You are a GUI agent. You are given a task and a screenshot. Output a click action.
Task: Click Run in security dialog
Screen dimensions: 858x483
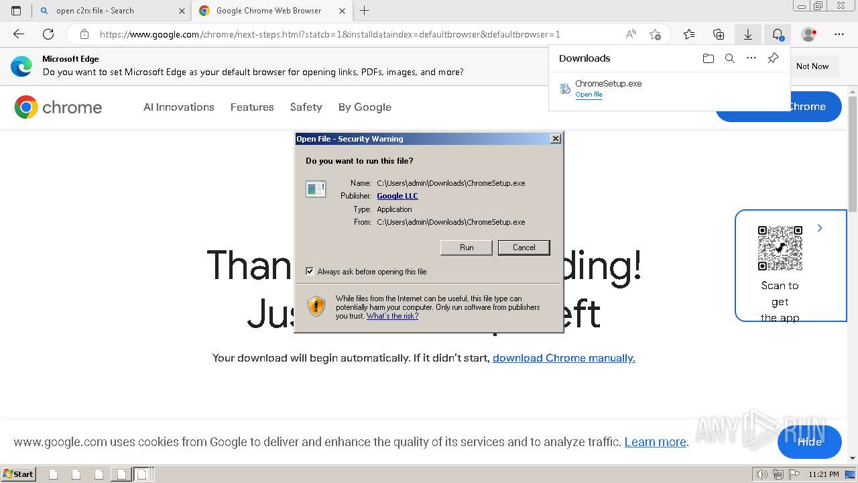pos(467,248)
